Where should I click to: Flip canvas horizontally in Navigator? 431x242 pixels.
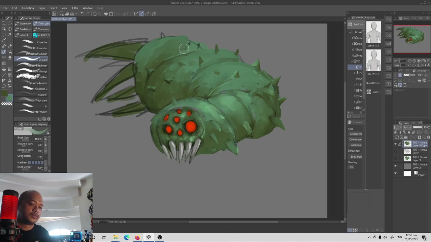tap(424, 65)
